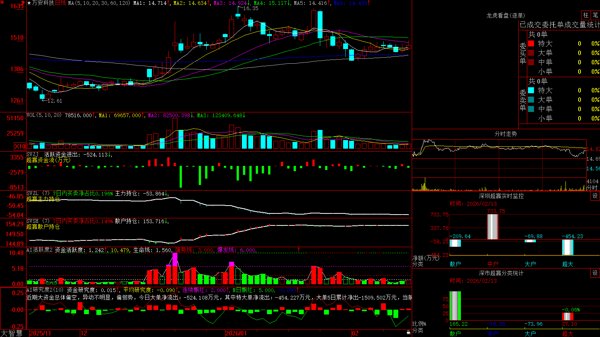Click the lock icon on the date axis
This screenshot has height=337, width=600.
(x=408, y=333)
